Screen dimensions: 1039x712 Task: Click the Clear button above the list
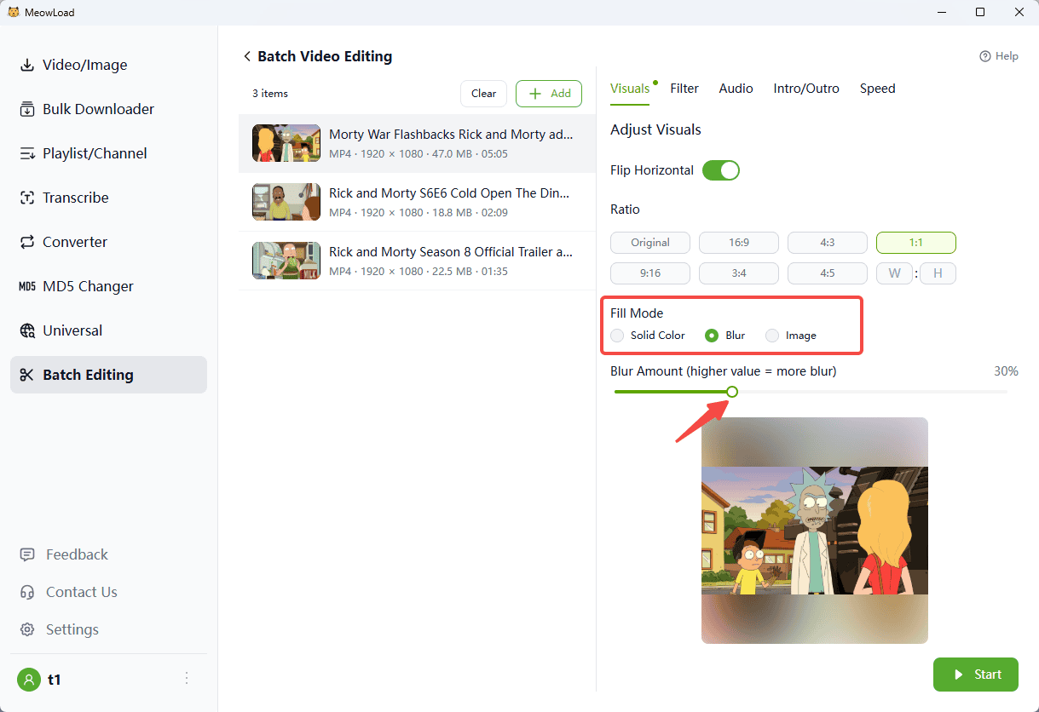(483, 94)
